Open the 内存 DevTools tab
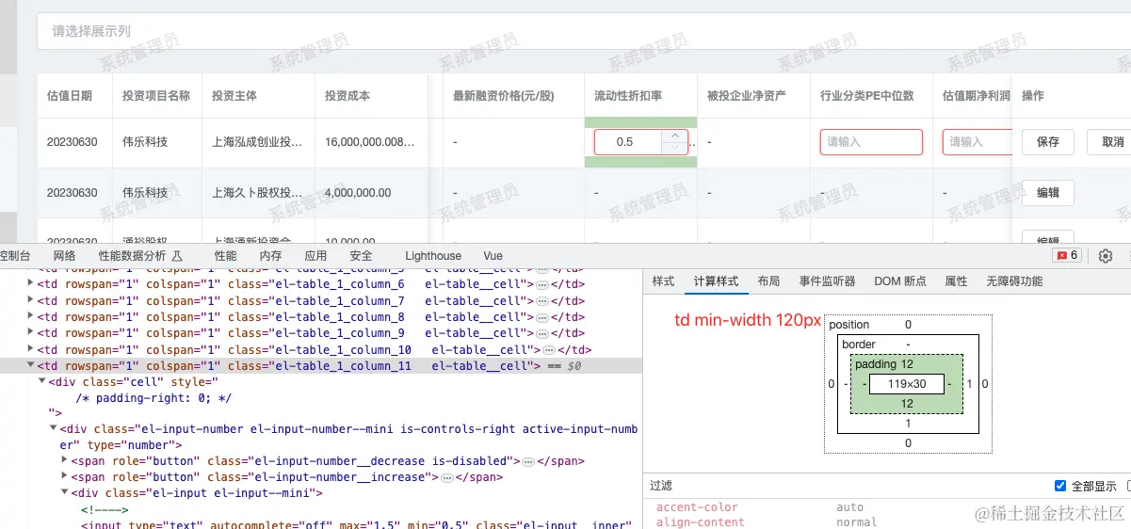The image size is (1131, 529). click(271, 256)
